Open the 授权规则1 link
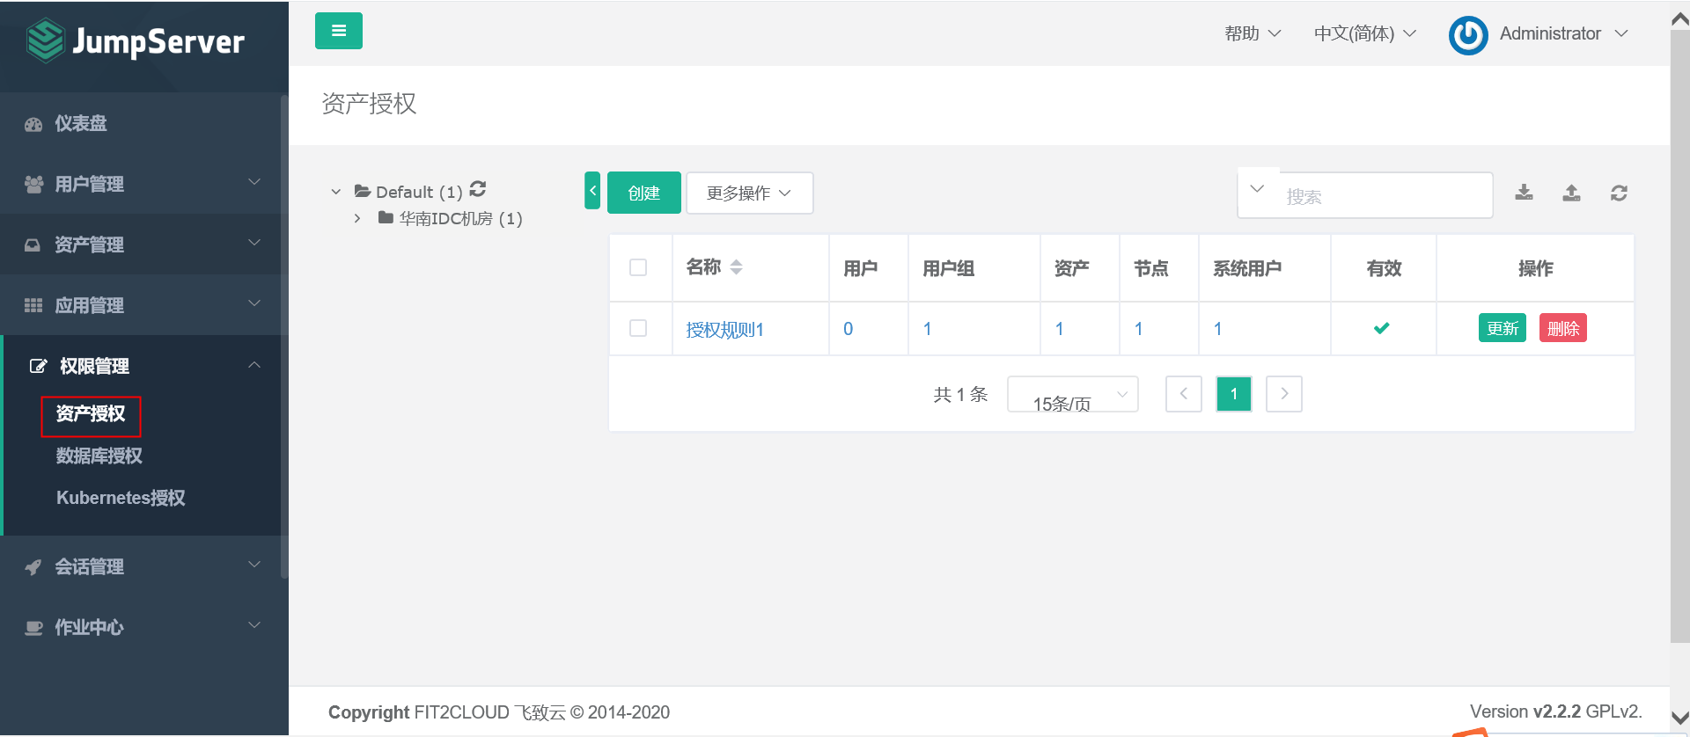This screenshot has width=1690, height=737. (x=724, y=330)
